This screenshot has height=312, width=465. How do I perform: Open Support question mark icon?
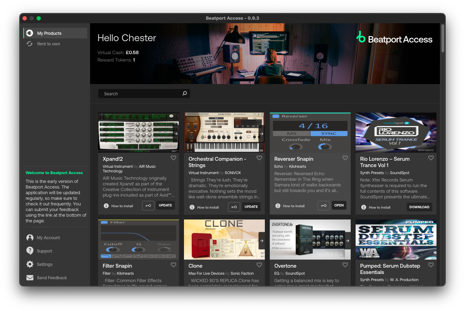click(x=30, y=251)
